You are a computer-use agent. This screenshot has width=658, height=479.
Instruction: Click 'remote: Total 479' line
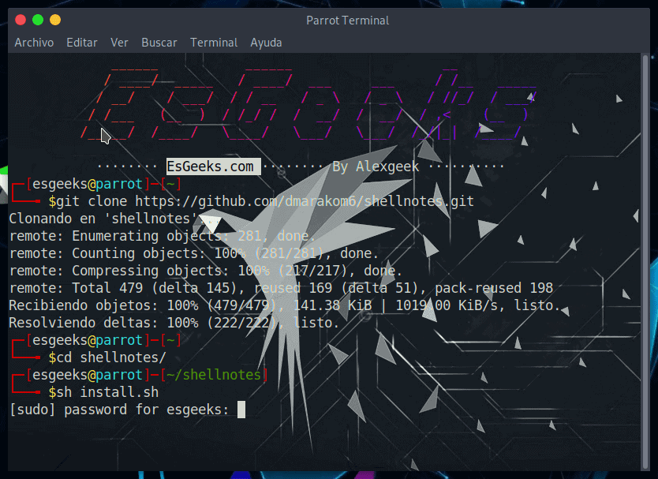(x=281, y=288)
